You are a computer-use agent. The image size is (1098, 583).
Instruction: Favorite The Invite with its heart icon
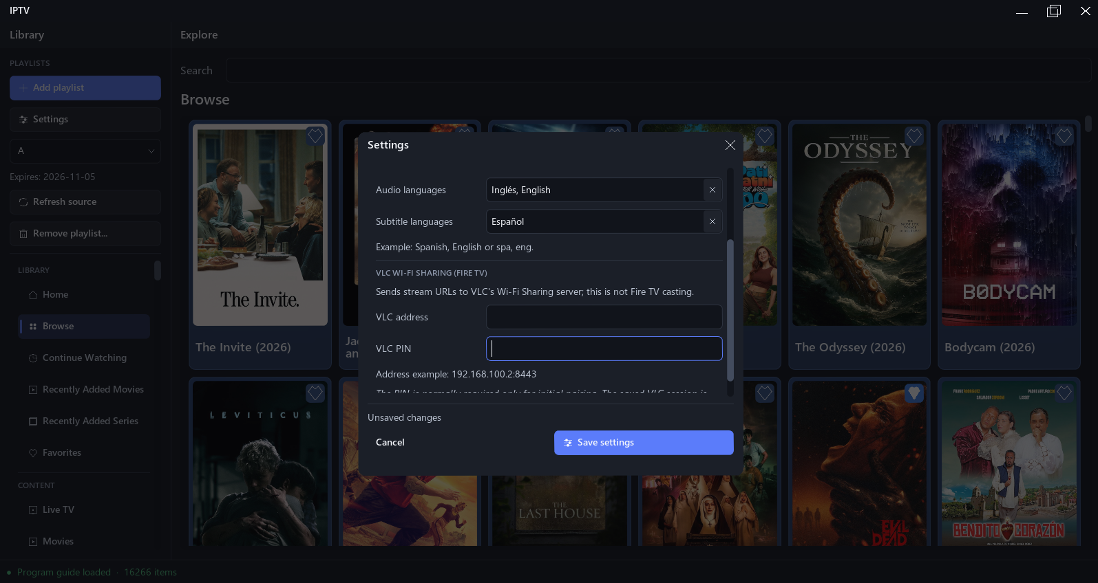click(x=315, y=136)
